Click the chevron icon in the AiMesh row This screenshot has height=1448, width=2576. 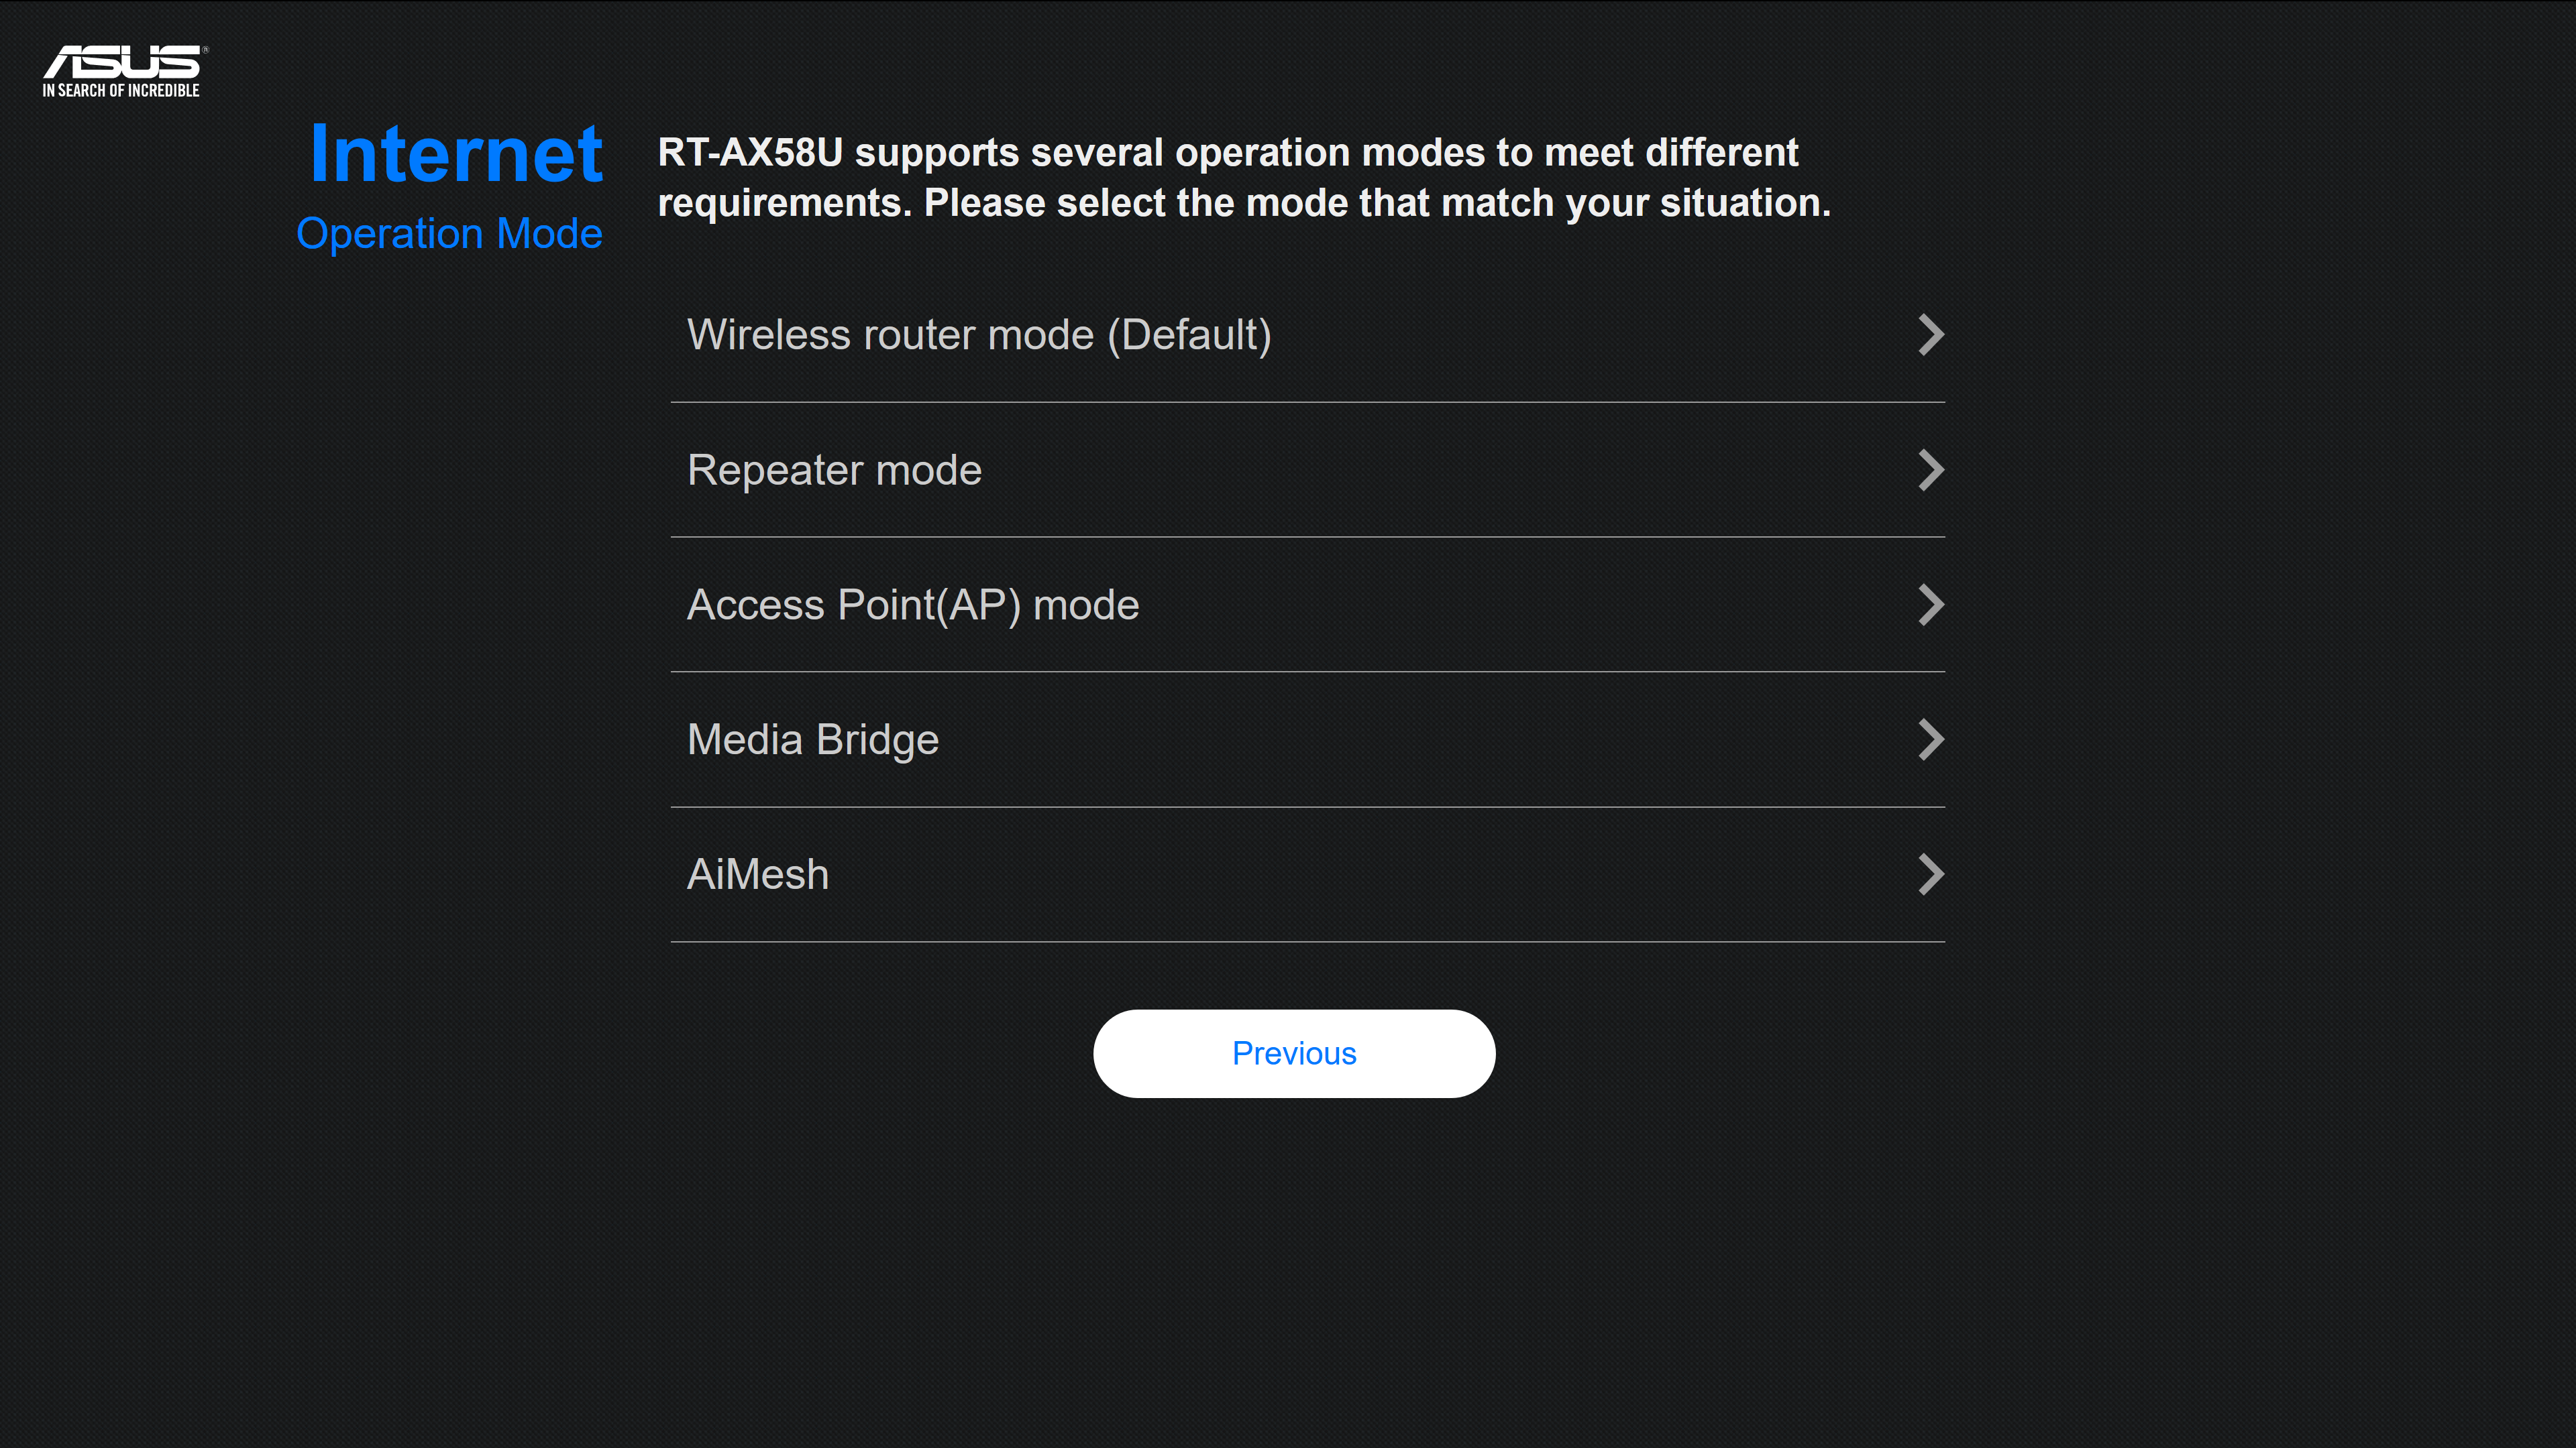point(1931,874)
